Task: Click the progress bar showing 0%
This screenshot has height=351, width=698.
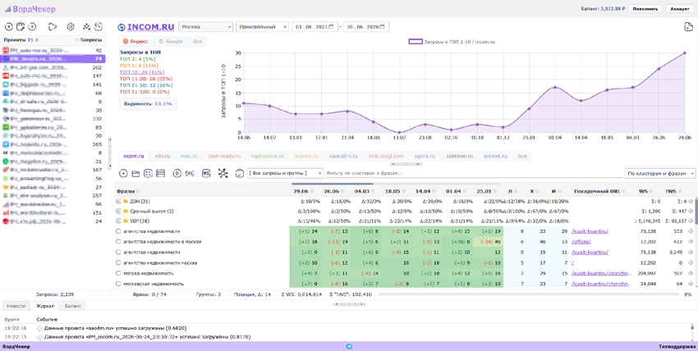Action: (530, 294)
